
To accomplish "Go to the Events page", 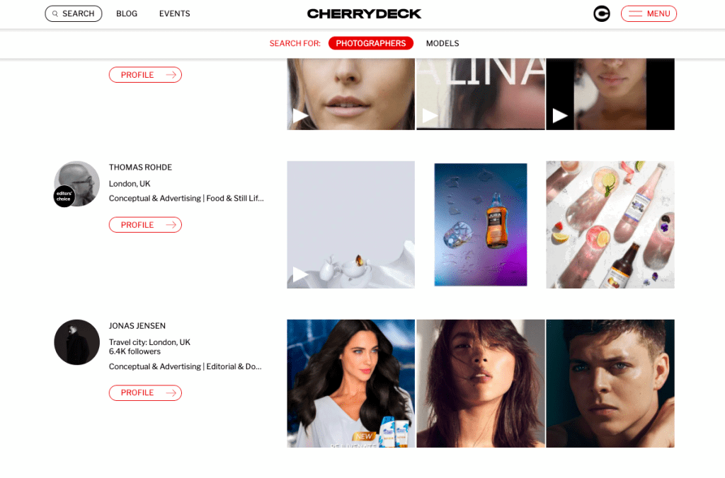I will coord(174,14).
